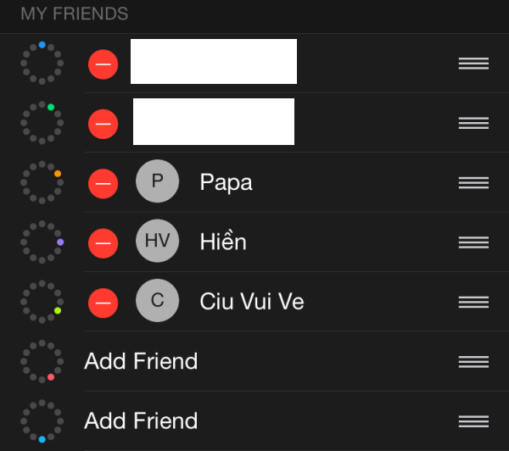The height and width of the screenshot is (451, 509).
Task: Tap the HV avatar circle
Action: click(x=157, y=242)
